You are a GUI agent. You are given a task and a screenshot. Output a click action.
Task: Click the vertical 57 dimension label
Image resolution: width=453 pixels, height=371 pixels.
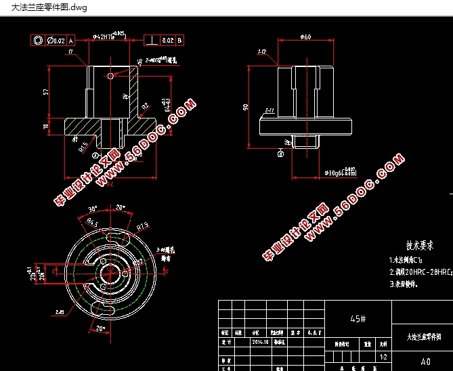(x=47, y=92)
